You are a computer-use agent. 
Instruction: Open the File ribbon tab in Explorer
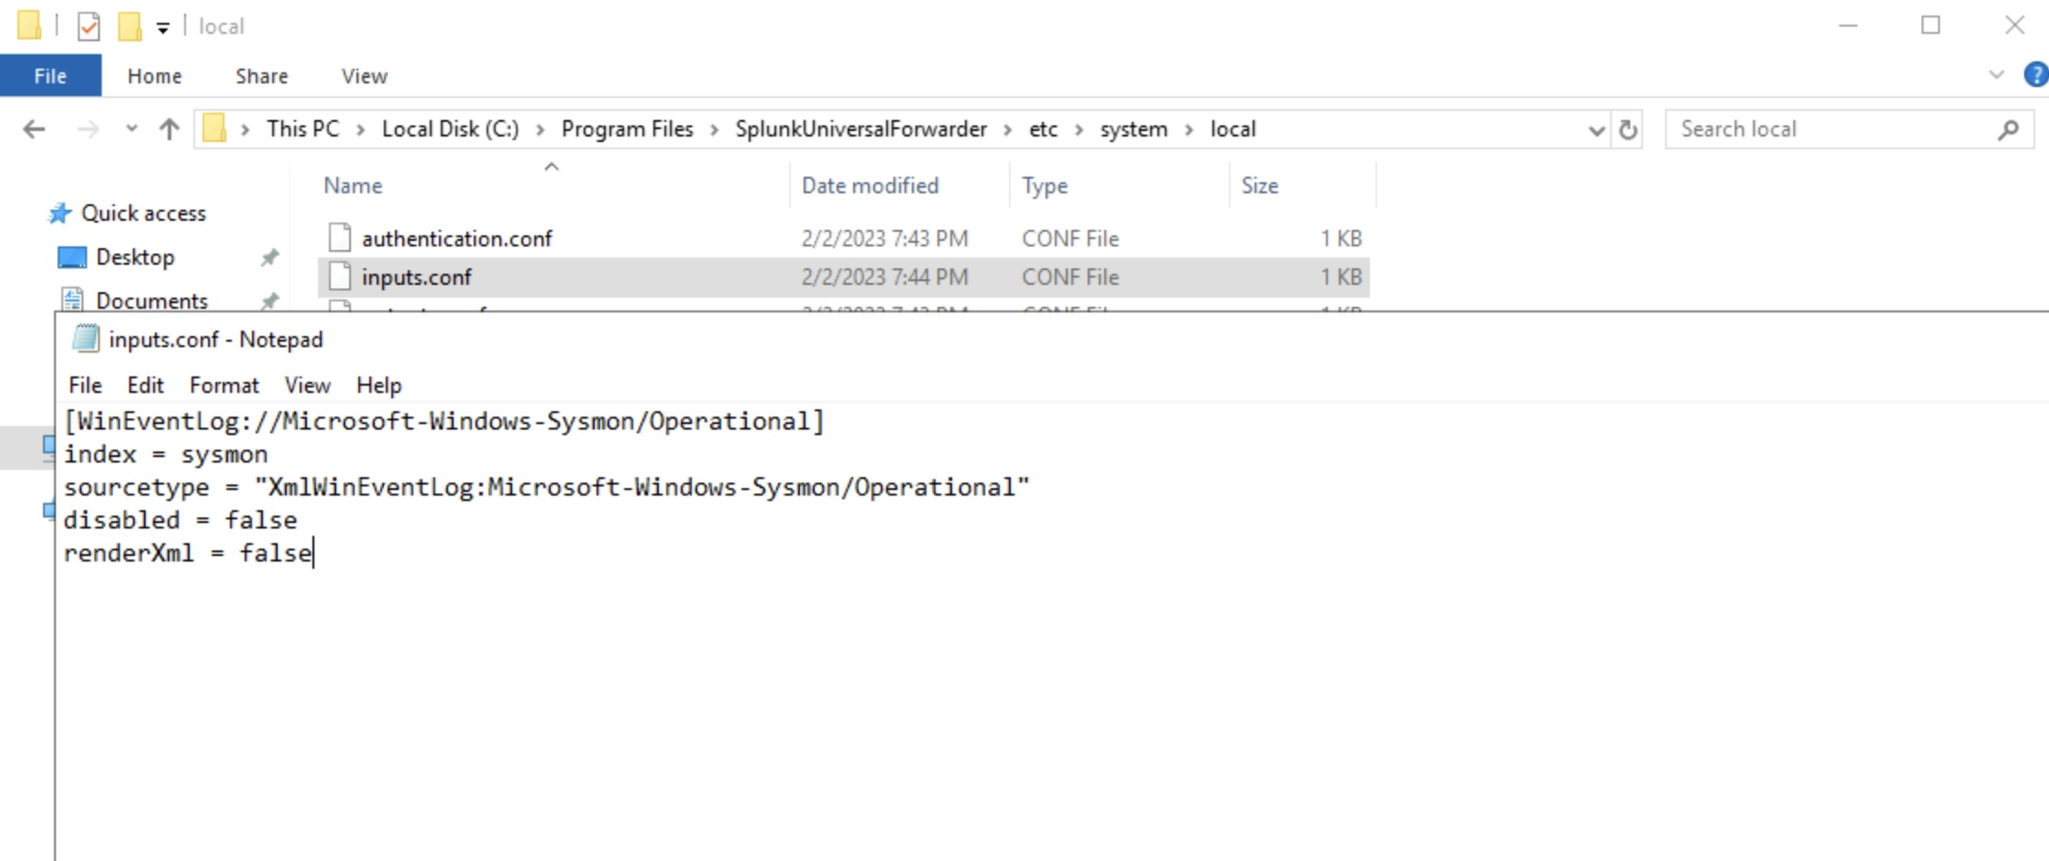pyautogui.click(x=50, y=76)
